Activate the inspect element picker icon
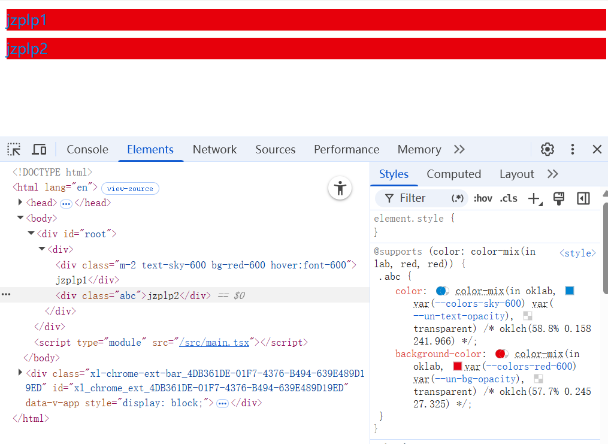 tap(14, 149)
